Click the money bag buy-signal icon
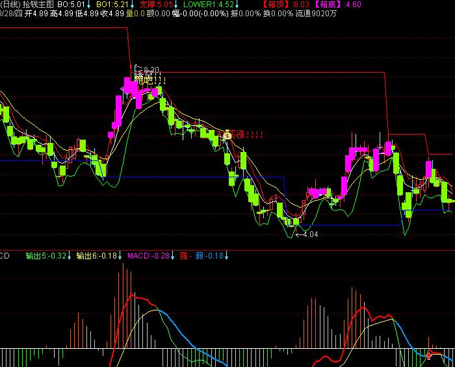 coord(227,136)
